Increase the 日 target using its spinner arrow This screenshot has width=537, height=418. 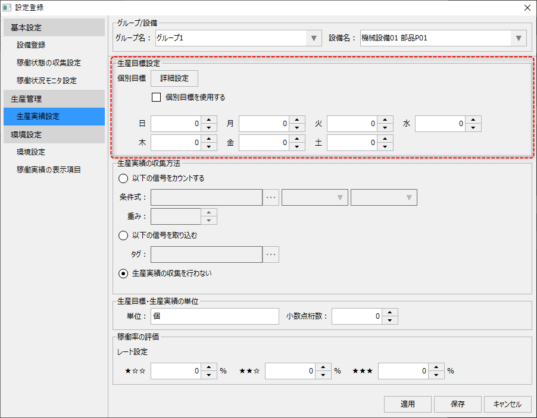point(208,120)
